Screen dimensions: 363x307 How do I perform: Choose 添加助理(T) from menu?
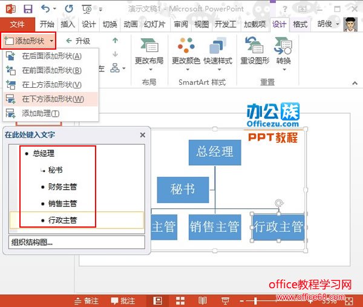(51, 113)
